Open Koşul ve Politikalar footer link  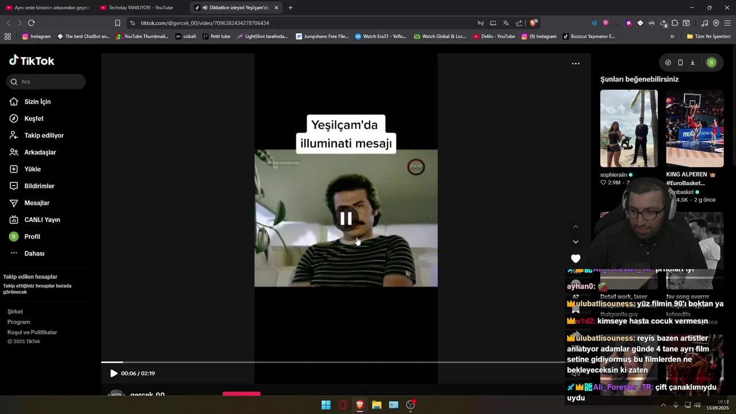(x=32, y=332)
